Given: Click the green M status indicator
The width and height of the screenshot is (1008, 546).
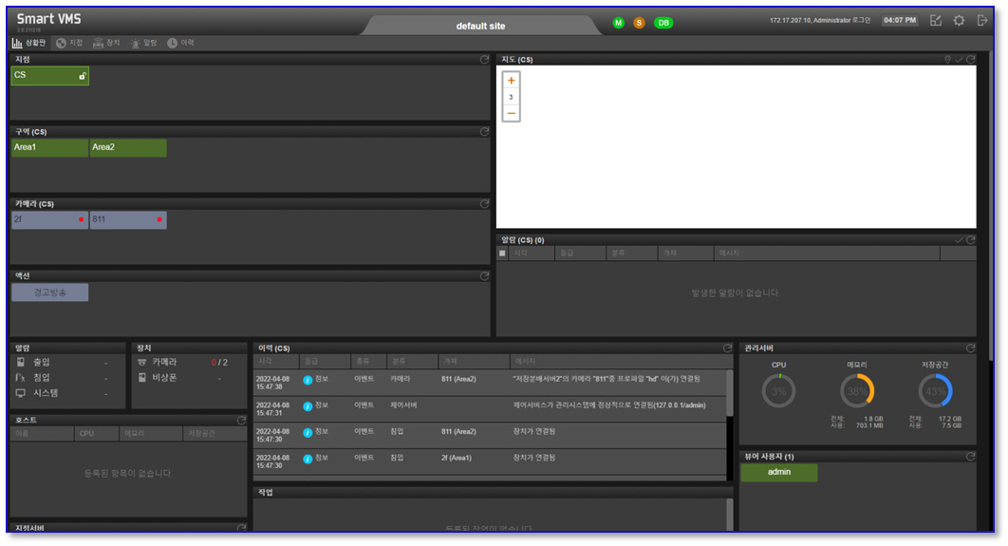Looking at the screenshot, I should coord(618,23).
